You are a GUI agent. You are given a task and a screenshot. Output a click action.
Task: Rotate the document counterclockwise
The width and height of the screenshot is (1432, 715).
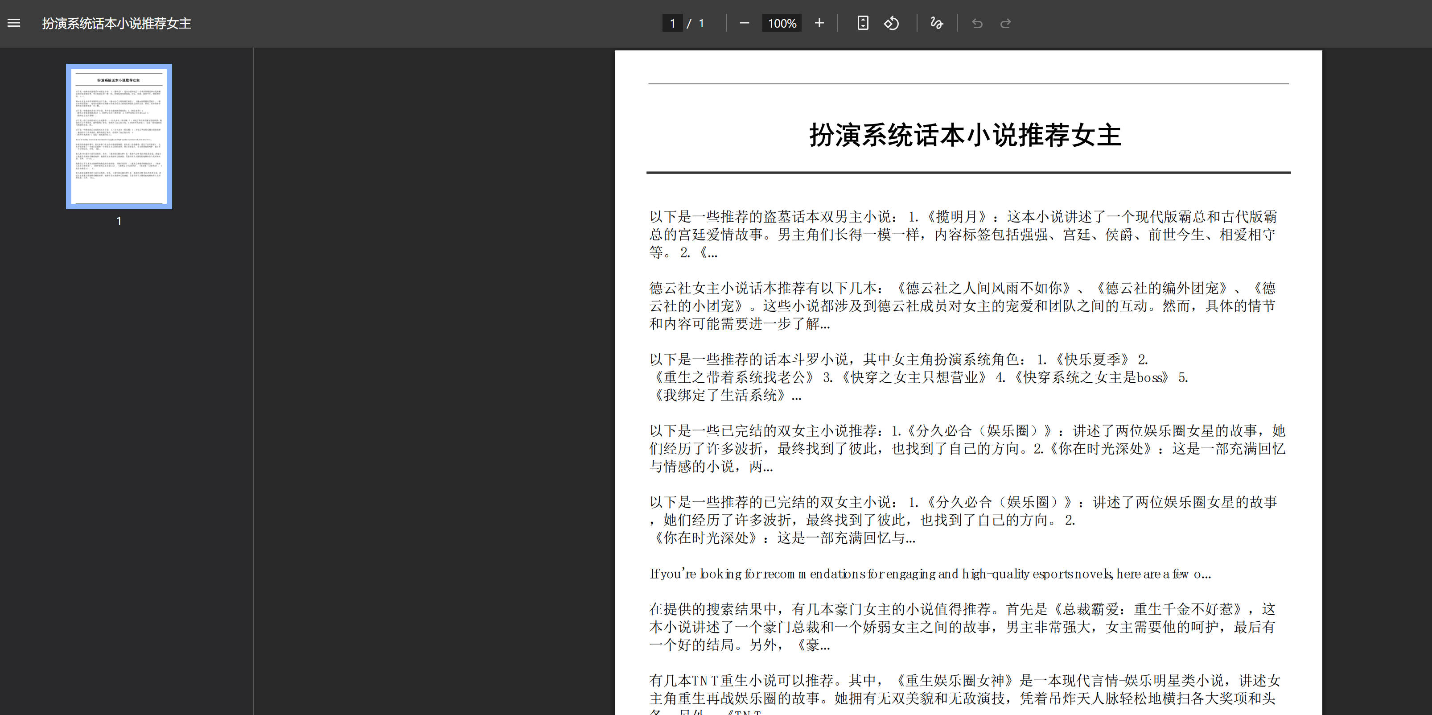point(891,23)
